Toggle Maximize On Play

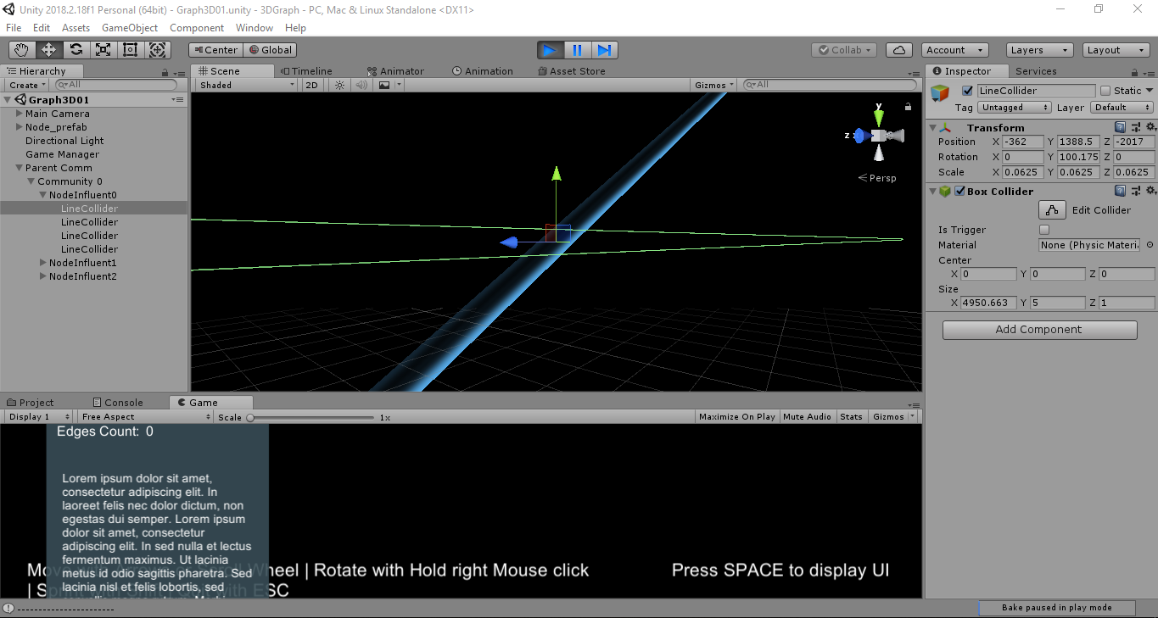737,416
